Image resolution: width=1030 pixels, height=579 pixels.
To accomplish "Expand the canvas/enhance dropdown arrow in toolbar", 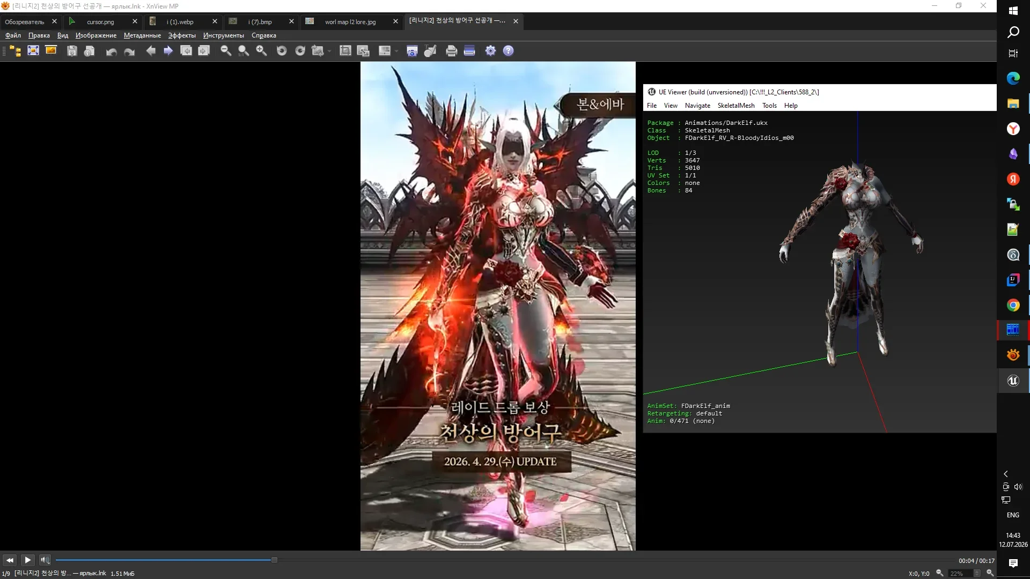I will click(396, 51).
